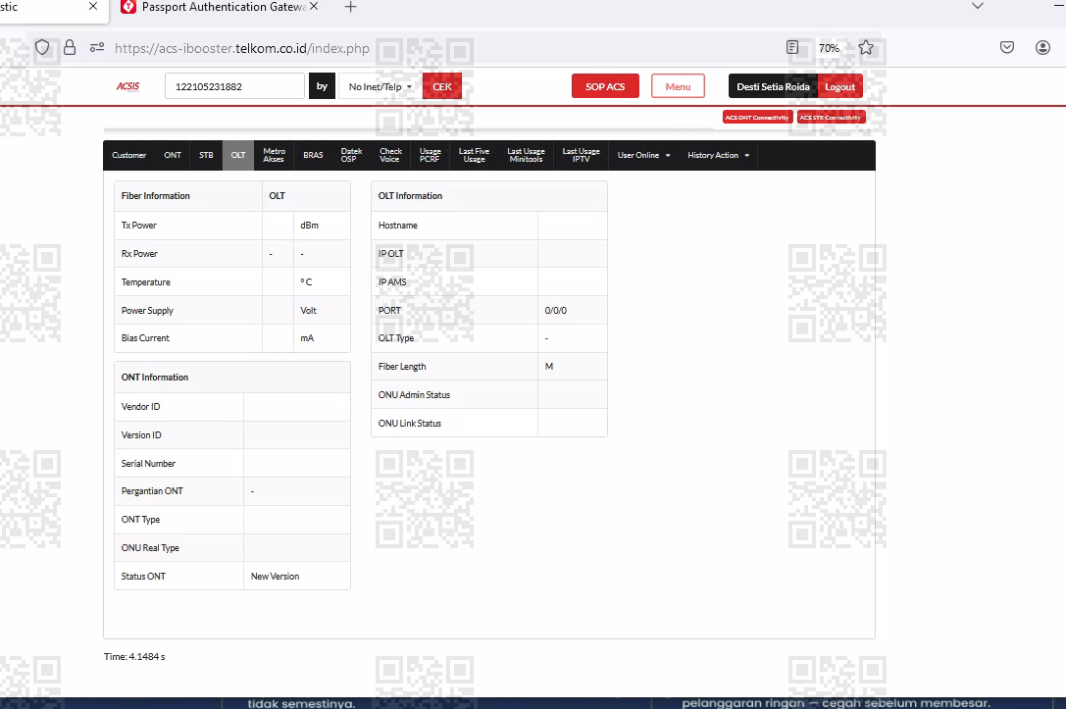Viewport: 1066px width, 709px height.
Task: Open the Metro Akses tab
Action: point(274,155)
